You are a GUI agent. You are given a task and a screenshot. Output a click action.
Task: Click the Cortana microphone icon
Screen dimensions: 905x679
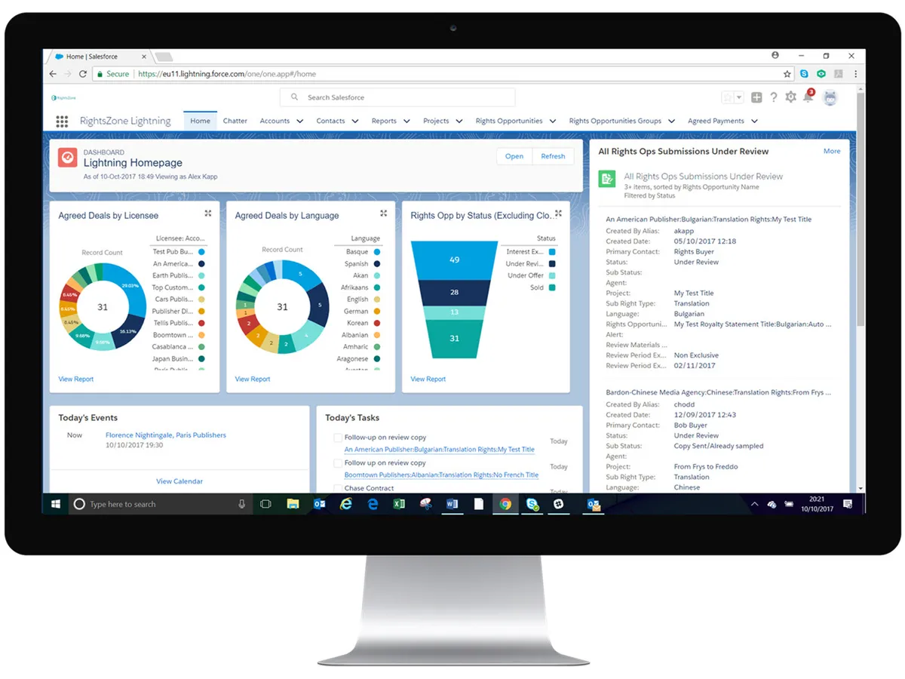(242, 504)
